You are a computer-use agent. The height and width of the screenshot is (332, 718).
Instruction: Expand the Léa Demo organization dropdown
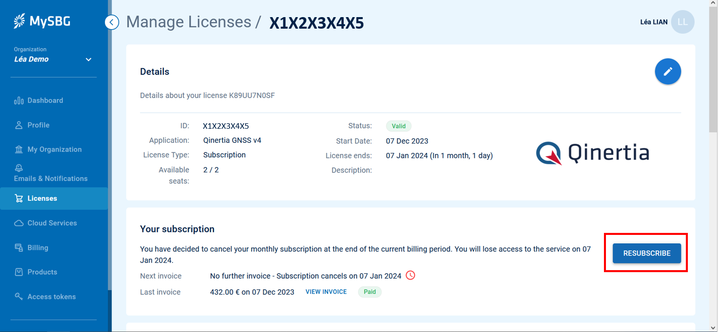coord(88,59)
